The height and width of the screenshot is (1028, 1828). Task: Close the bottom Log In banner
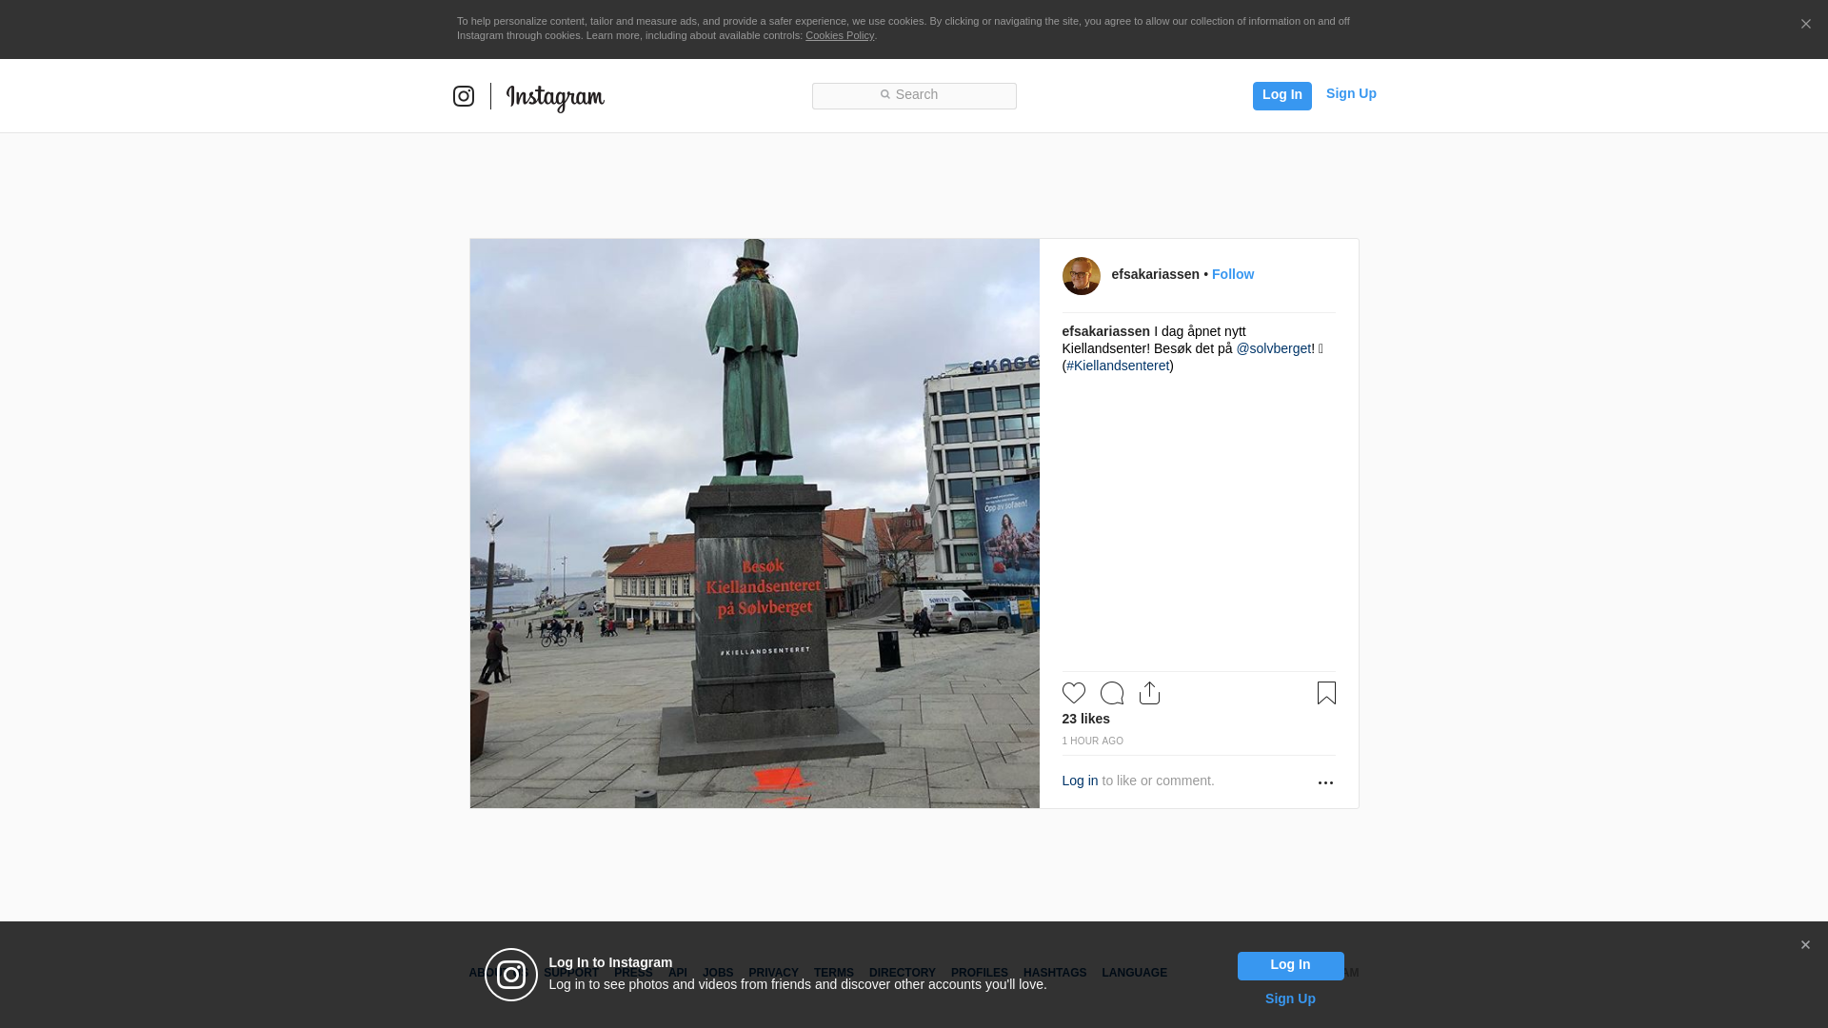point(1805,945)
